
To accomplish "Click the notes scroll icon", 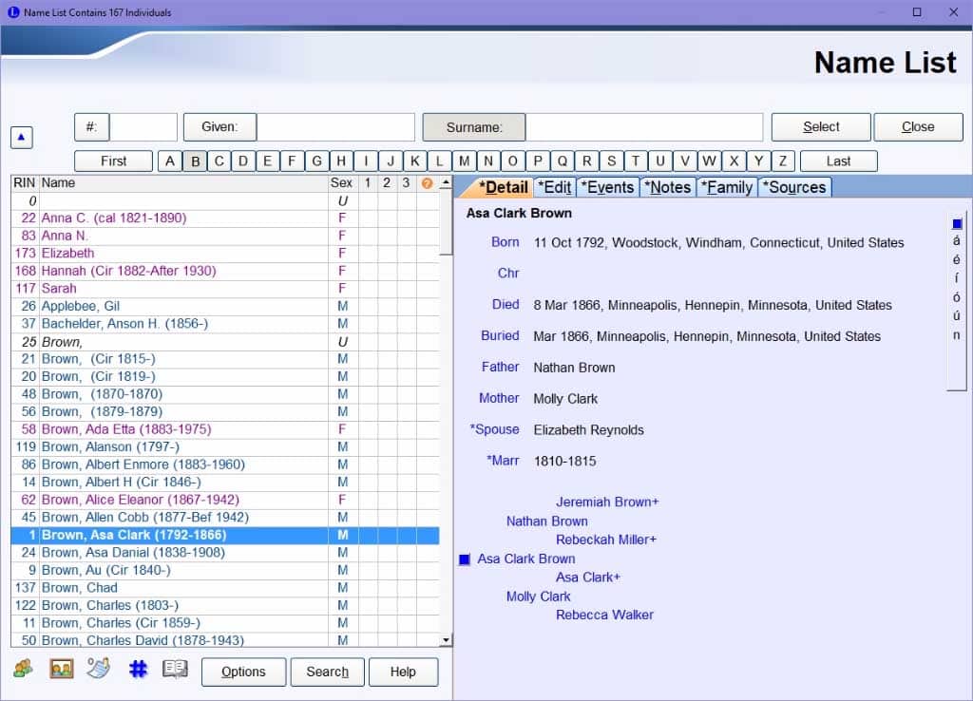I will [x=100, y=670].
